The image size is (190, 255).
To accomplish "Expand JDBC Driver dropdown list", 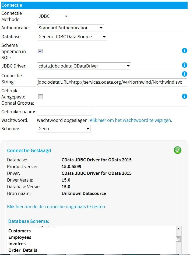I will pyautogui.click(x=84, y=66).
